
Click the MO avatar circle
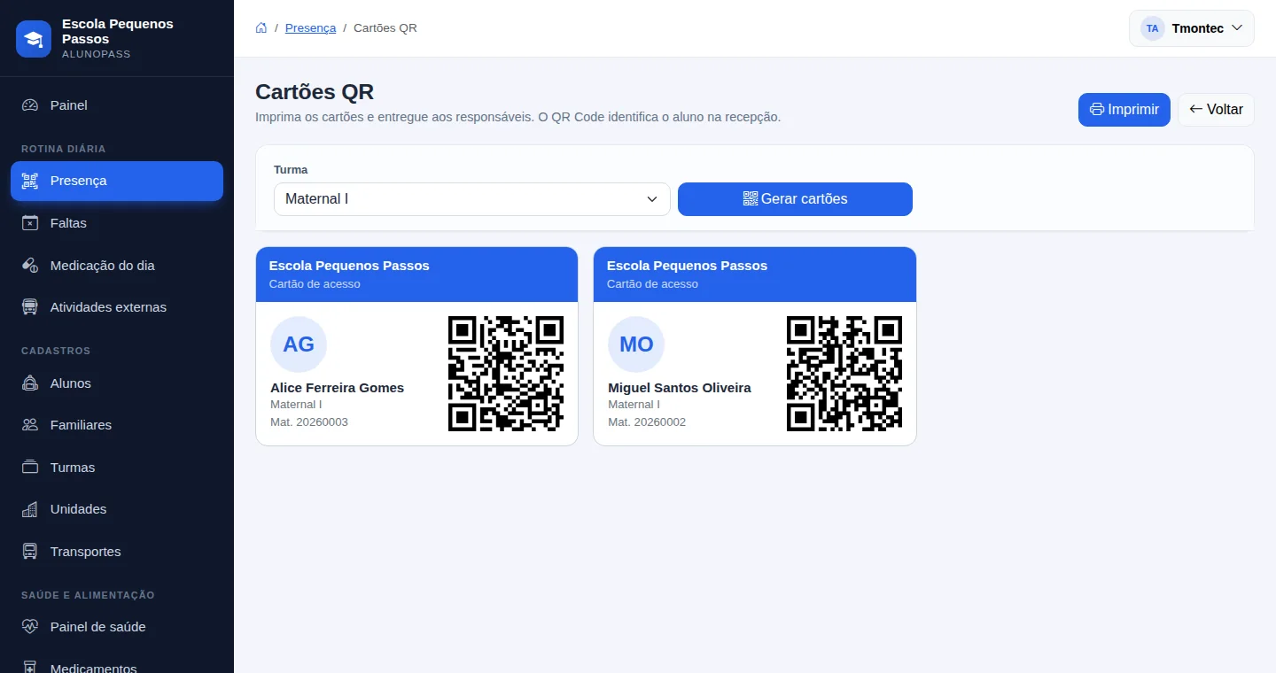point(636,344)
